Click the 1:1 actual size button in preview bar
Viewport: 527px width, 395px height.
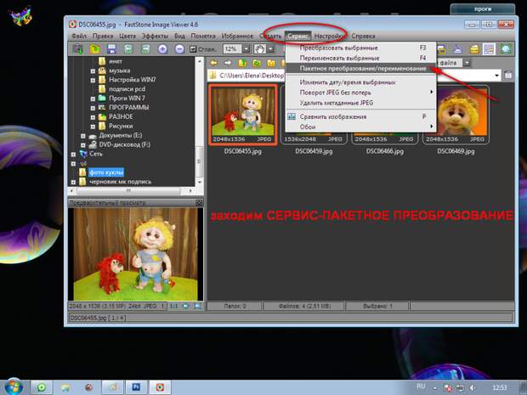(173, 306)
